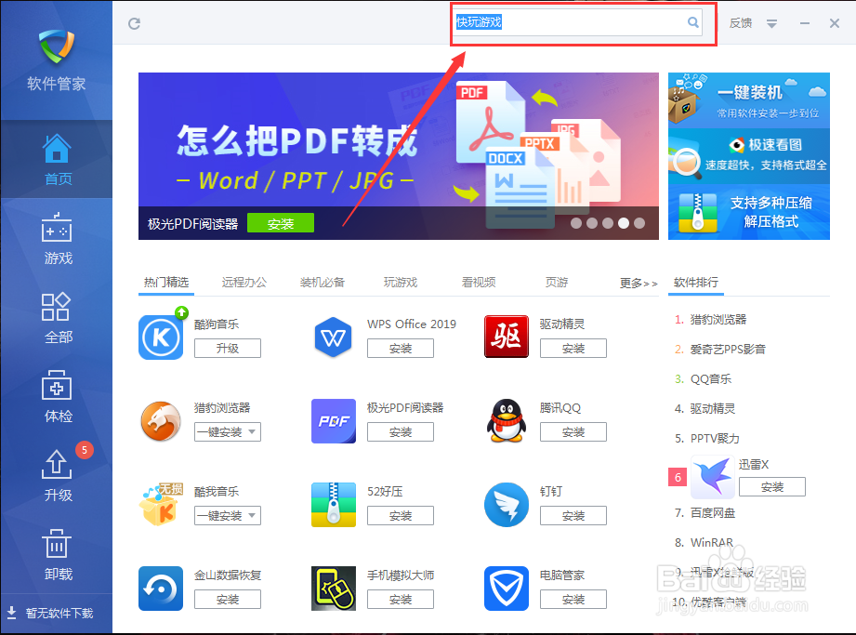Open the 全部 all software section
Image resolution: width=856 pixels, height=635 pixels.
57,318
